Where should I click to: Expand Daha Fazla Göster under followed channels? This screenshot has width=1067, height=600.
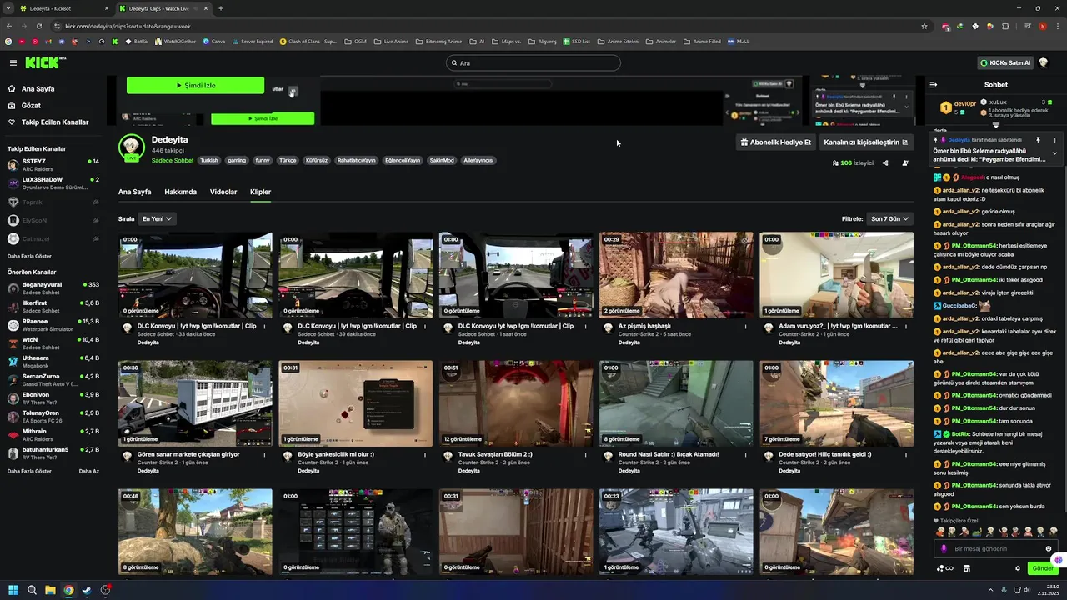[x=29, y=256]
